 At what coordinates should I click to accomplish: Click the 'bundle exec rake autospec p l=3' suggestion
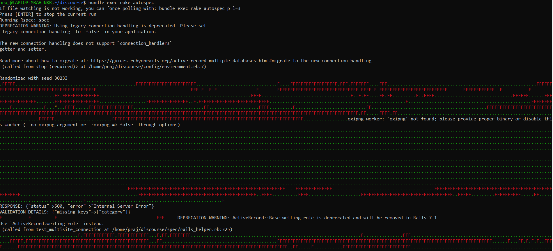click(200, 8)
